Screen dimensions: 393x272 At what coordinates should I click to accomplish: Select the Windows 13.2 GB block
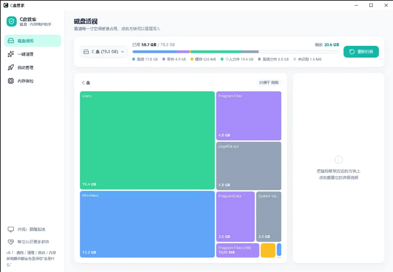pyautogui.click(x=147, y=224)
